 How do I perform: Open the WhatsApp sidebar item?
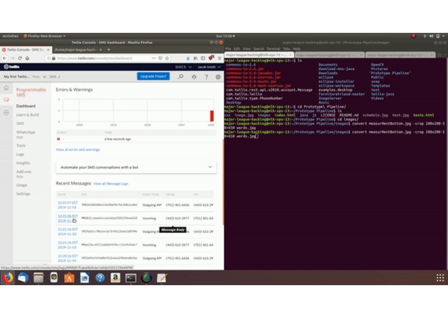click(26, 132)
